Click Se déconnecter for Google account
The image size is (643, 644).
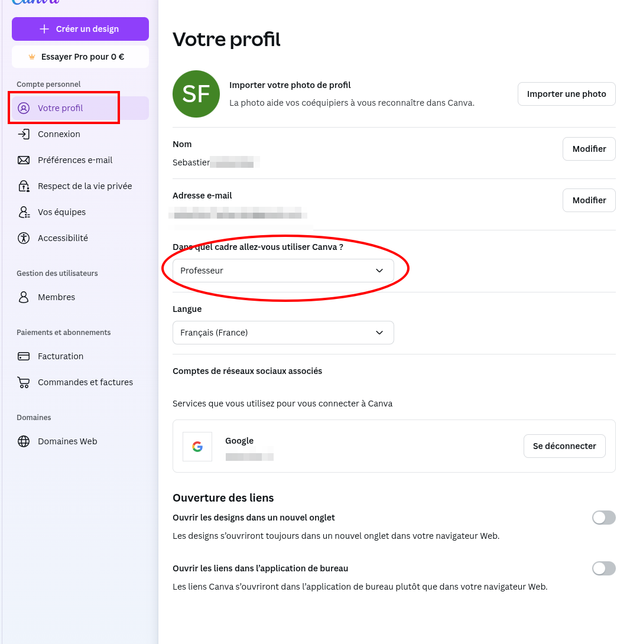point(564,446)
